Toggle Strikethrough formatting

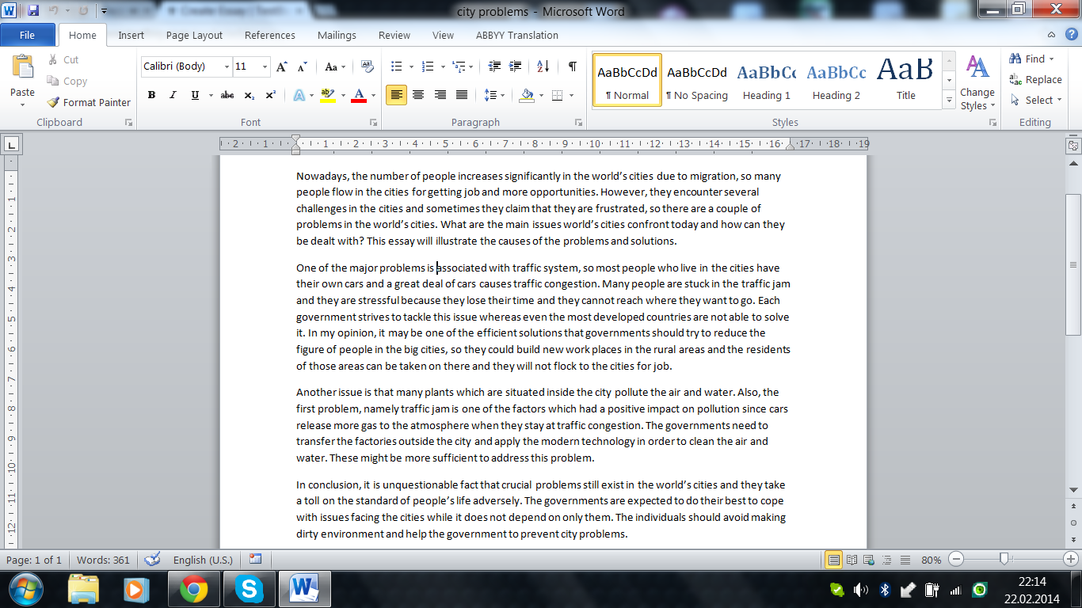227,95
